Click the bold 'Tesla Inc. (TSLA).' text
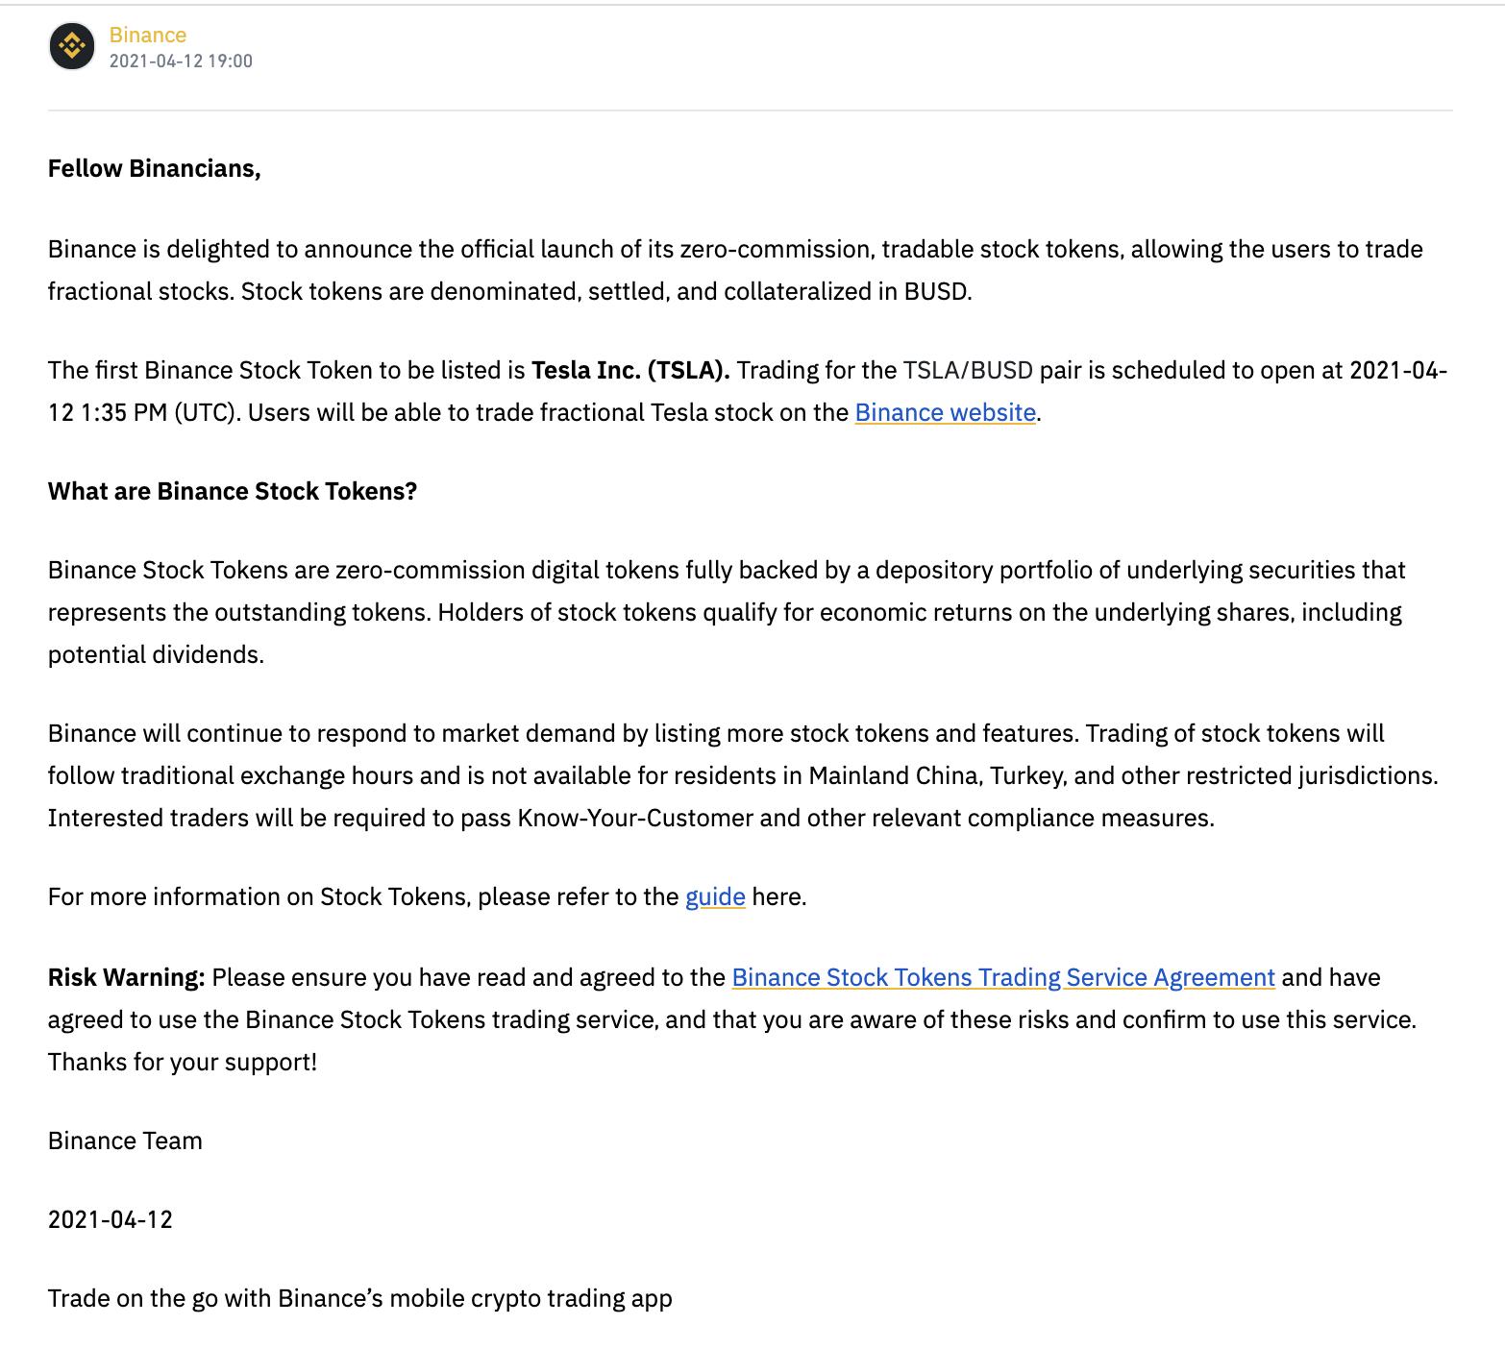The width and height of the screenshot is (1505, 1349). (x=630, y=370)
